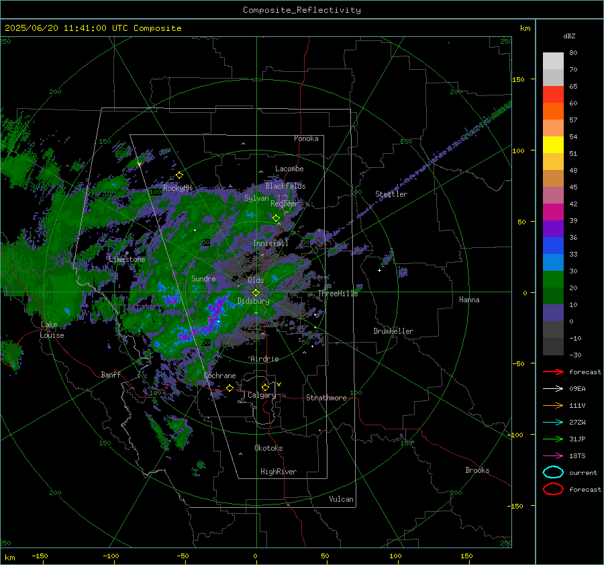Viewport: 604px width, 565px height.
Task: Click the Drumheller town label
Action: pyautogui.click(x=393, y=331)
